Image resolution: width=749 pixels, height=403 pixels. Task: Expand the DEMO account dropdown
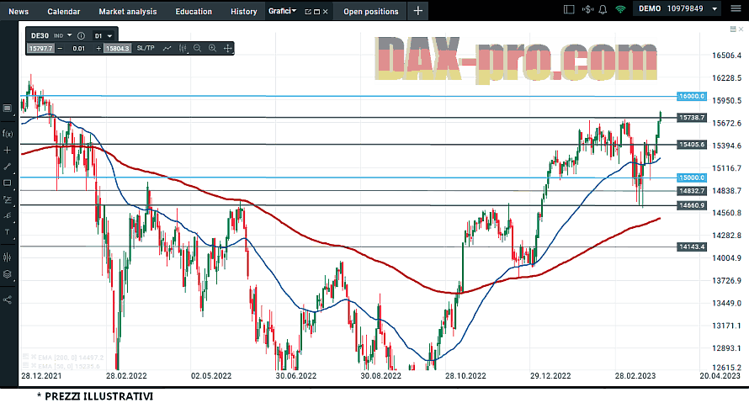[714, 9]
